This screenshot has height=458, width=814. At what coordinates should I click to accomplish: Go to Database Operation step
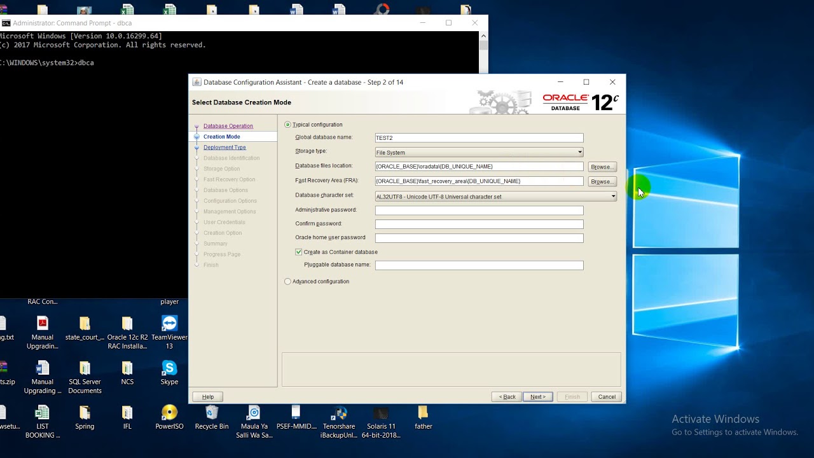(x=228, y=126)
